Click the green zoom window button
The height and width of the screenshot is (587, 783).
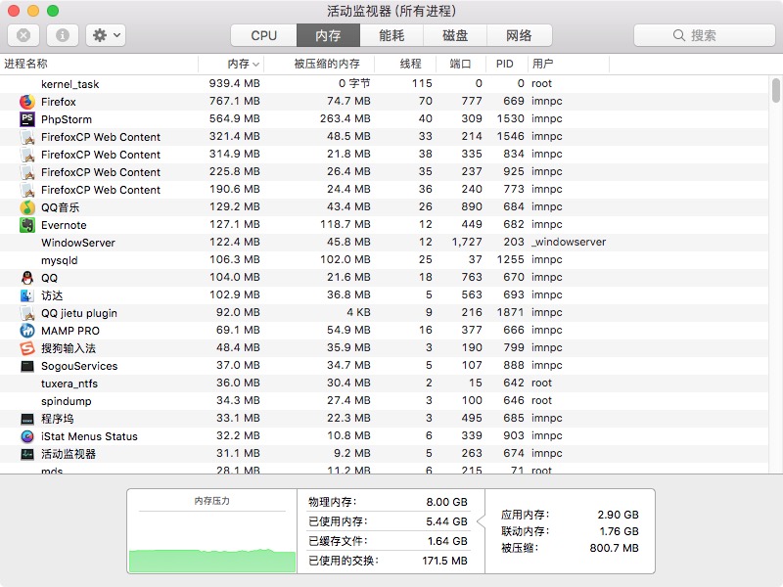click(x=53, y=11)
